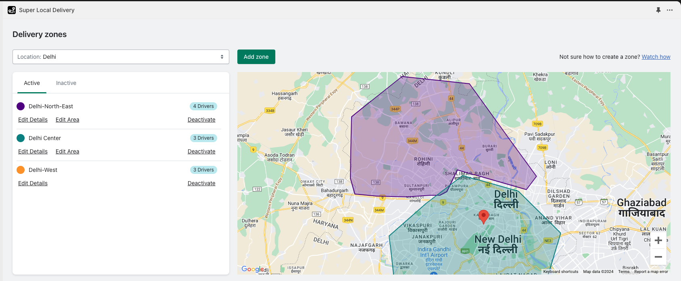Deactivate the Delhi Center zone
681x281 pixels.
(x=201, y=151)
